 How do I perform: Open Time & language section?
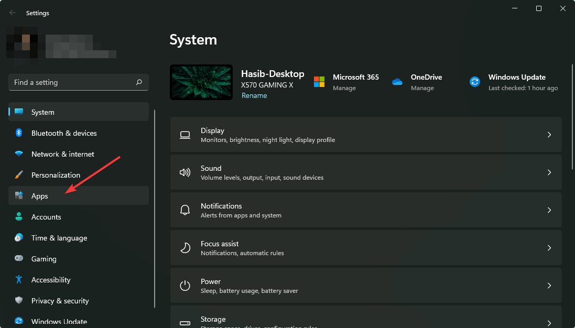click(x=59, y=238)
